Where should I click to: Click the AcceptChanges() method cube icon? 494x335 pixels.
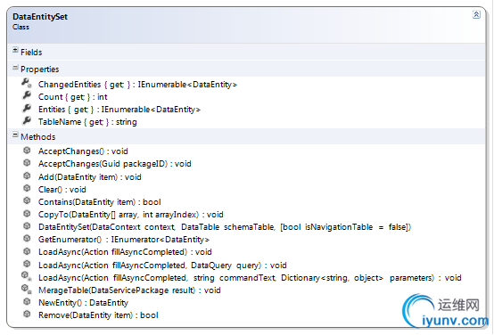click(x=27, y=151)
